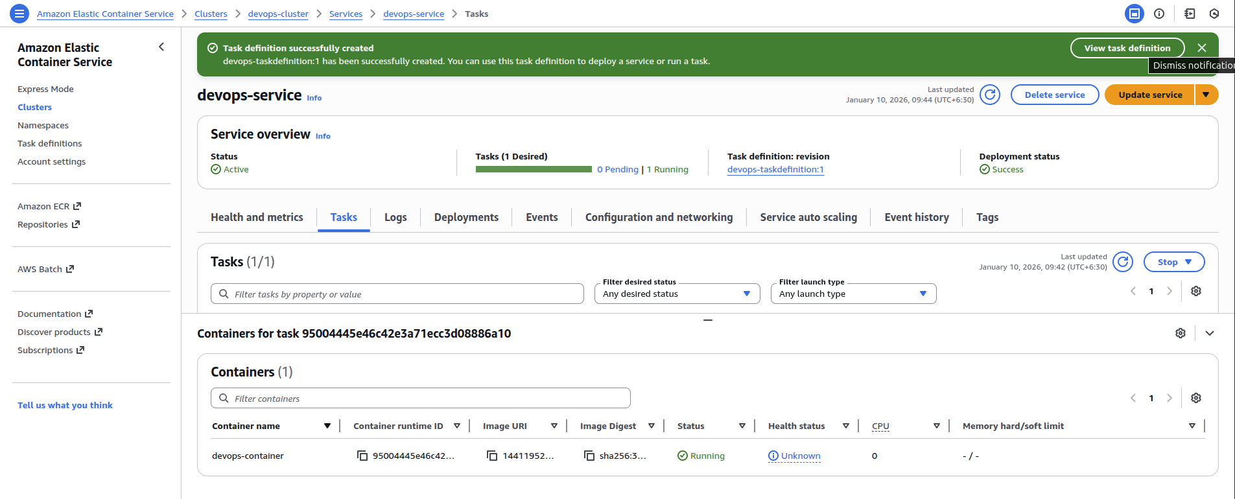The width and height of the screenshot is (1235, 499).
Task: Sort by Image Digest column
Action: (x=652, y=426)
